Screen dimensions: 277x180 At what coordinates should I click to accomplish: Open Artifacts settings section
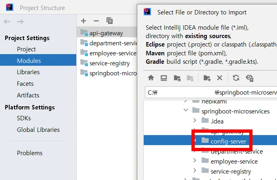[x=28, y=95]
